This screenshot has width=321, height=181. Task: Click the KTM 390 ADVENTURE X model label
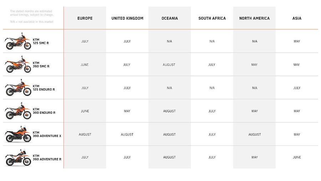click(47, 134)
